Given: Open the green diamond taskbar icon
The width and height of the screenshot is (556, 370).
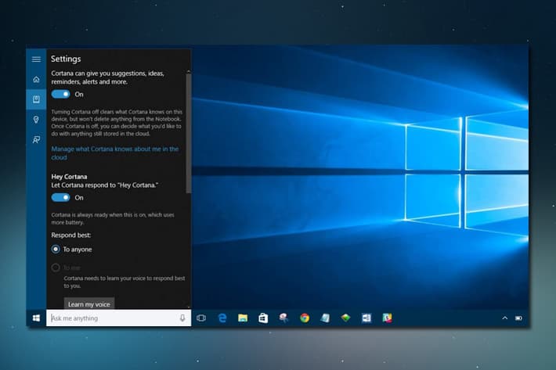Looking at the screenshot, I should [345, 318].
